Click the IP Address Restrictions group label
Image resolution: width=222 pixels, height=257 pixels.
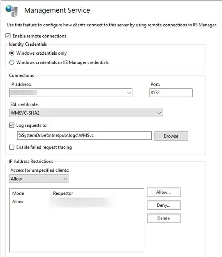pos(31,162)
